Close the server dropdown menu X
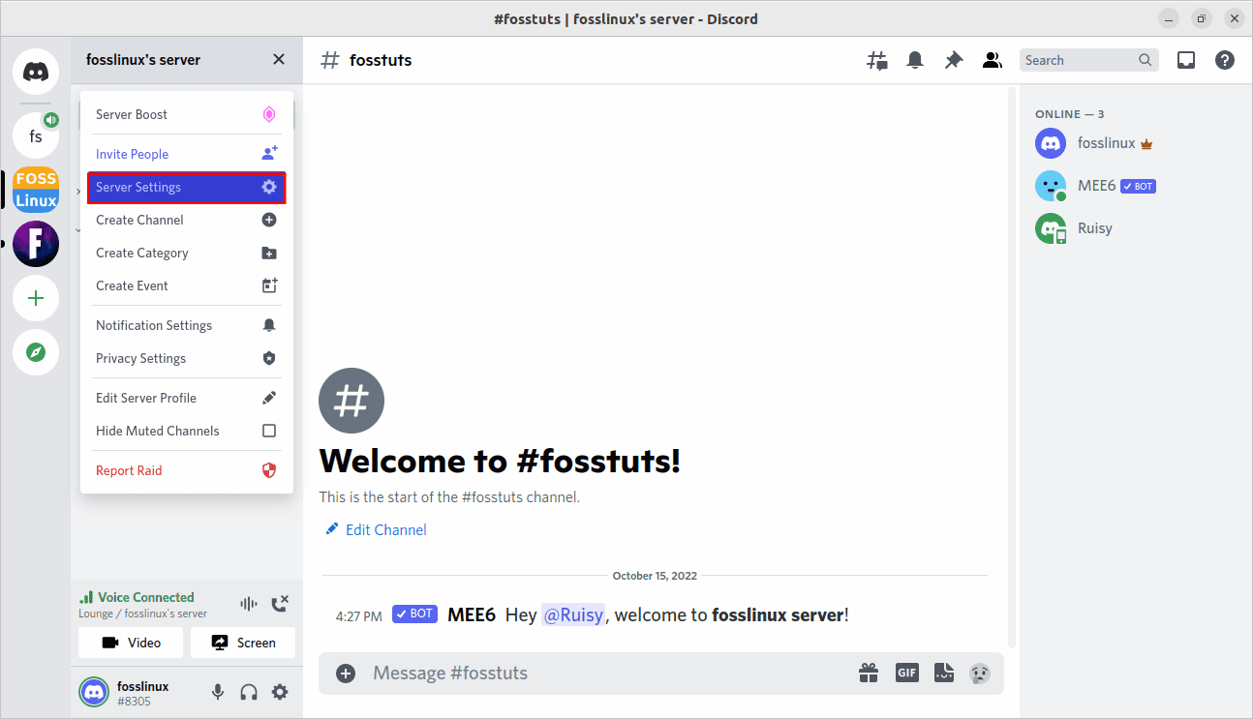1253x719 pixels. click(x=279, y=60)
